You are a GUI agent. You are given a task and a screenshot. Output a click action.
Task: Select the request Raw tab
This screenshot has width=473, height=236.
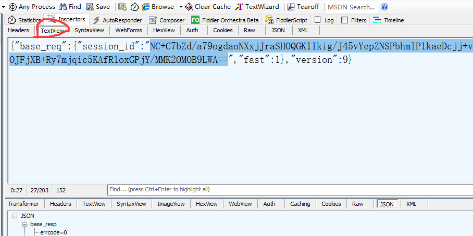tap(250, 30)
